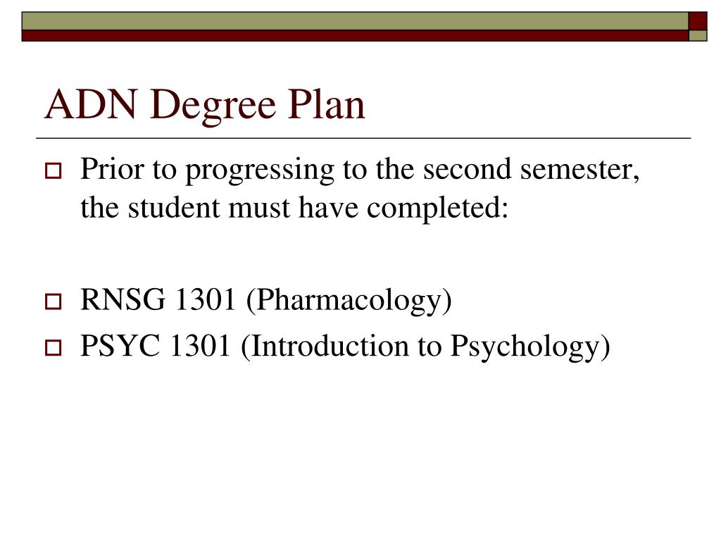The width and height of the screenshot is (721, 541).
Task: Click the "(Introduction to Psychology)" text
Action: pyautogui.click(x=425, y=348)
